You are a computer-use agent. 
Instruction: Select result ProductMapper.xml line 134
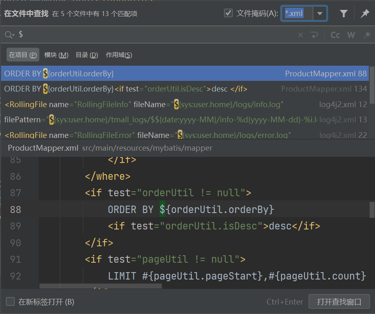coord(185,89)
